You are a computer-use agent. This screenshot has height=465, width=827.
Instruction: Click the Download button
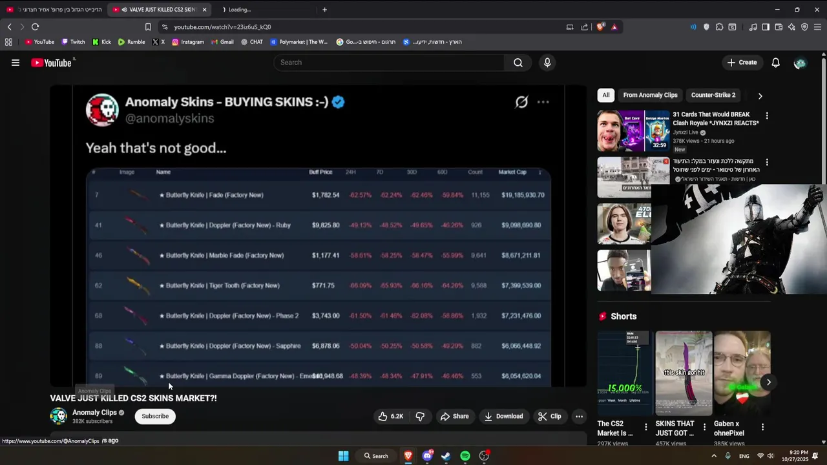coord(503,417)
